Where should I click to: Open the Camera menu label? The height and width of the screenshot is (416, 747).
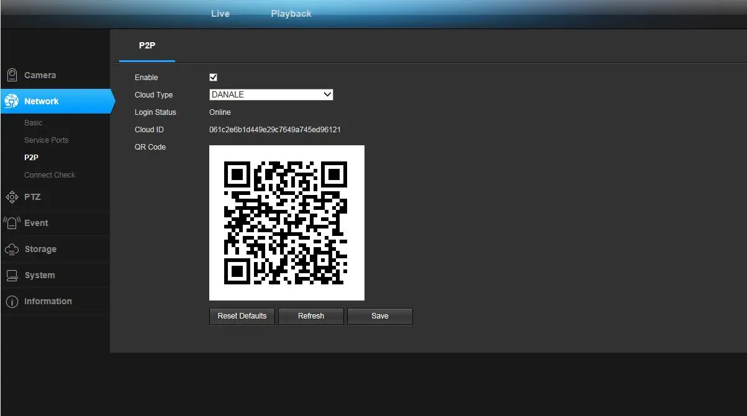click(x=40, y=75)
